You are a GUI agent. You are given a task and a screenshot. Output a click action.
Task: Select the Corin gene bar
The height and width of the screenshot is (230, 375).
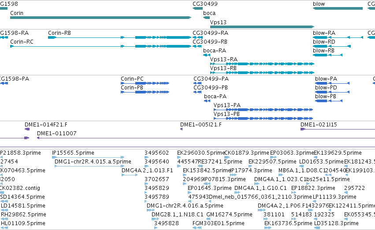pyautogui.click(x=100, y=18)
